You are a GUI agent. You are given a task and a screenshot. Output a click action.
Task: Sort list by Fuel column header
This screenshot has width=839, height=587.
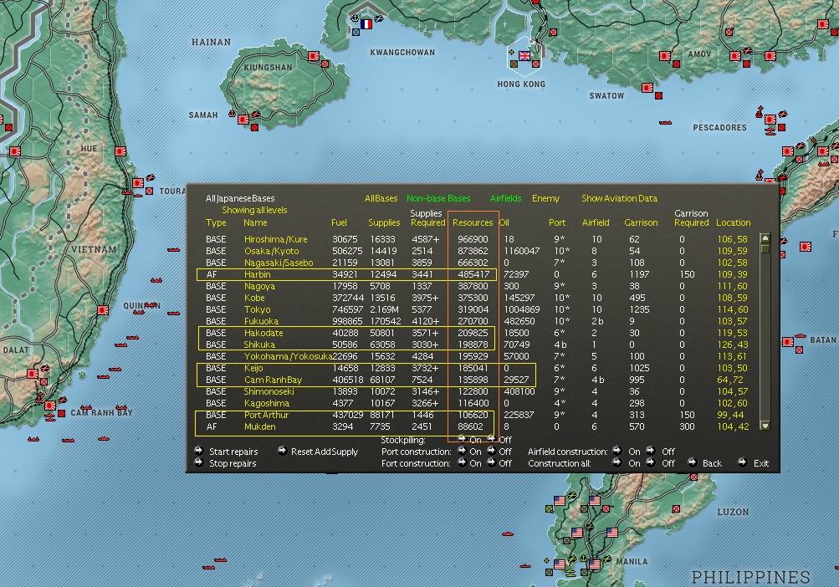[339, 223]
